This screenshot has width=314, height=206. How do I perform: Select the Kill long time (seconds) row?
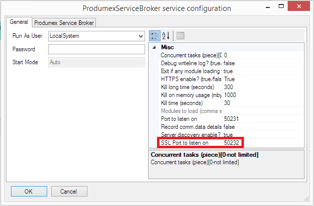[232, 87]
